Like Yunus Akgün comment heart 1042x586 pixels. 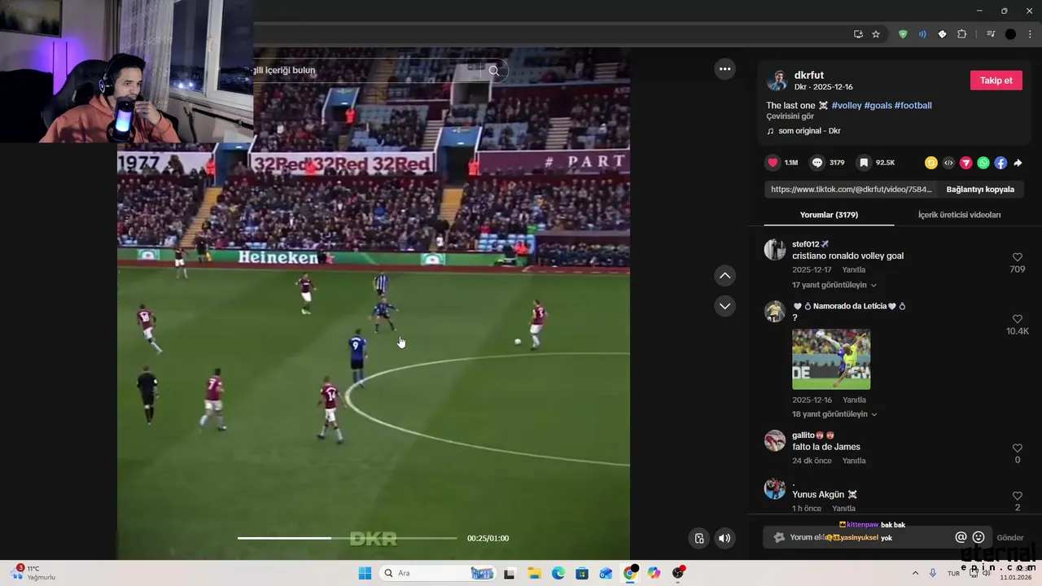click(1017, 496)
